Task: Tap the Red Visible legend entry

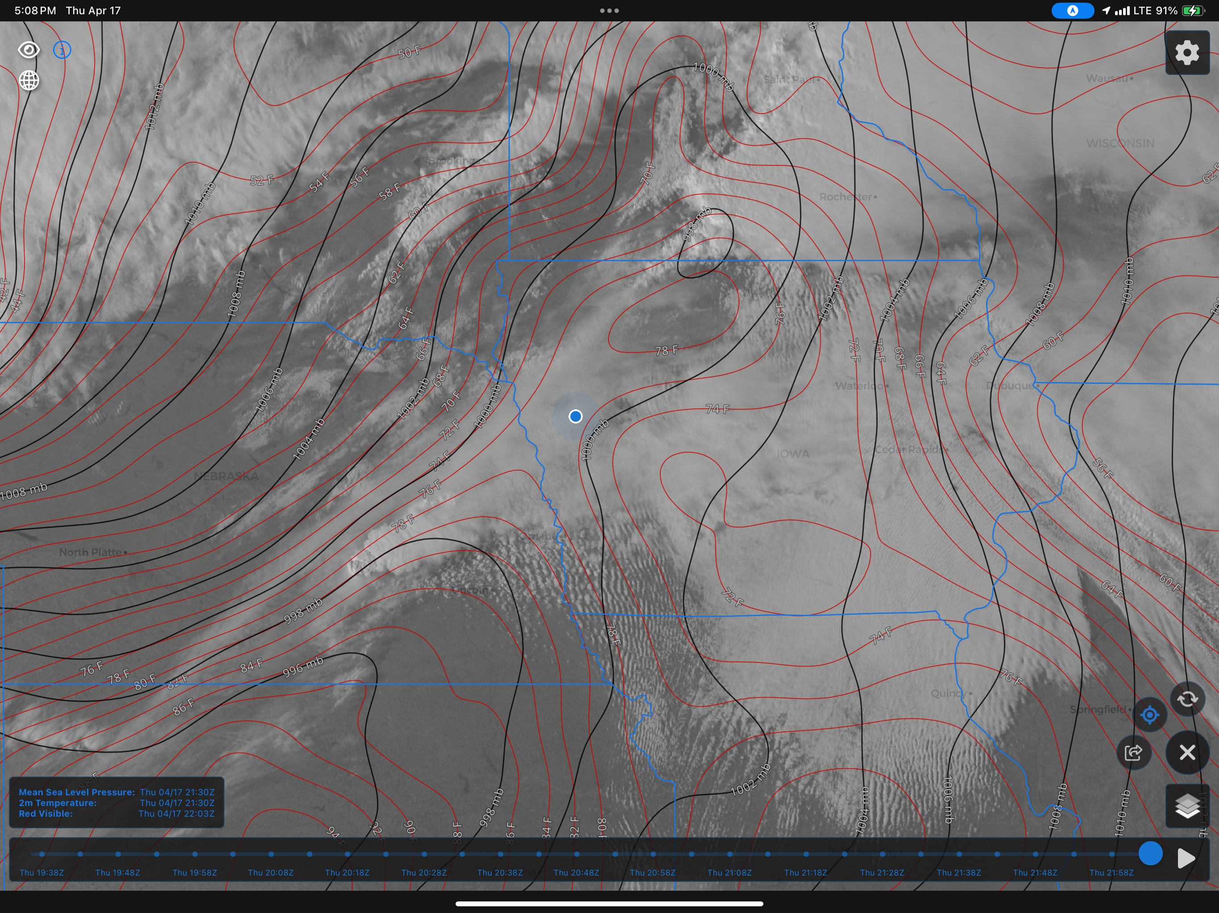Action: click(x=46, y=813)
